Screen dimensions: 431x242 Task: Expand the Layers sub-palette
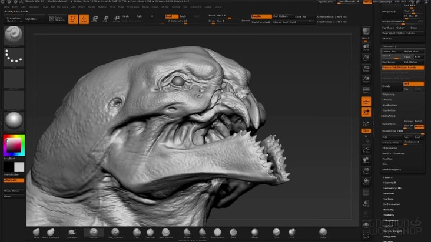[x=388, y=176]
